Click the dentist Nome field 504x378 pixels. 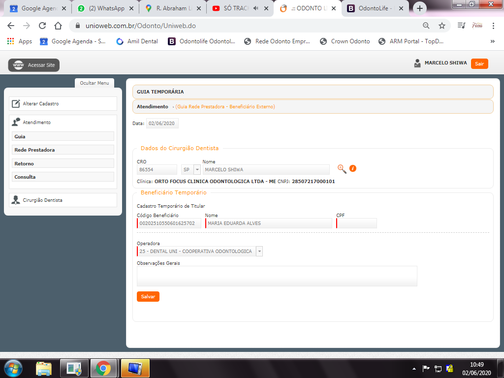tap(266, 169)
